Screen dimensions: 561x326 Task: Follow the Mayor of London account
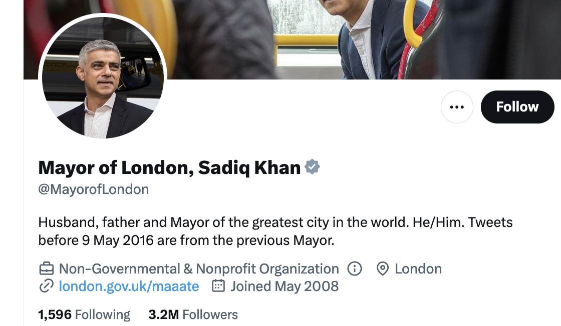point(517,107)
